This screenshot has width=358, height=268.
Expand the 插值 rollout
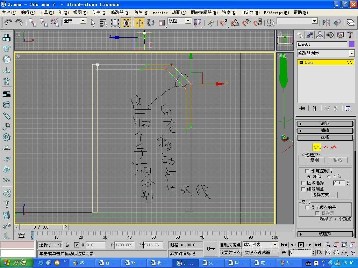pyautogui.click(x=325, y=131)
